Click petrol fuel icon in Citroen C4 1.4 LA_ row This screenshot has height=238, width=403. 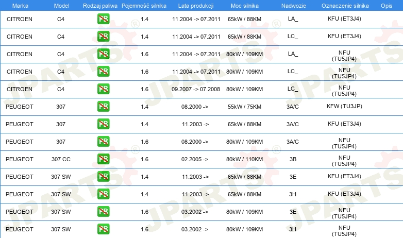point(103,19)
